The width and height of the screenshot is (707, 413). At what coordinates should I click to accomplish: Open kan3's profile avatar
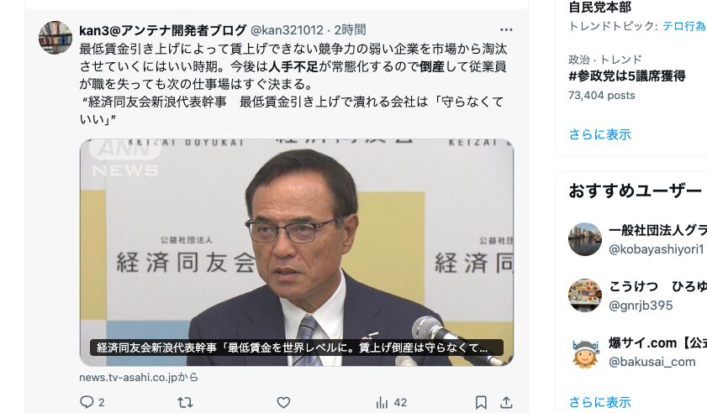tap(55, 38)
